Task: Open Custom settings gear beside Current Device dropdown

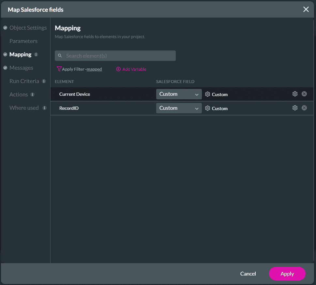Action: [x=207, y=94]
